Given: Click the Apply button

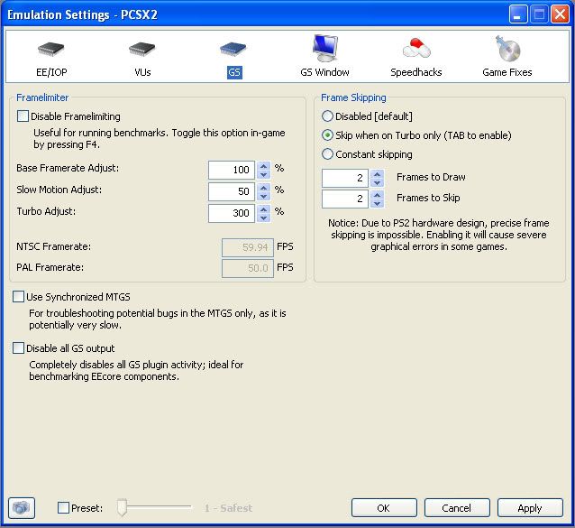Looking at the screenshot, I should [x=530, y=508].
